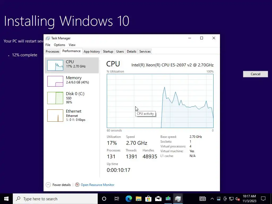Minimize the Task Manager window
The width and height of the screenshot is (272, 204).
(190, 38)
